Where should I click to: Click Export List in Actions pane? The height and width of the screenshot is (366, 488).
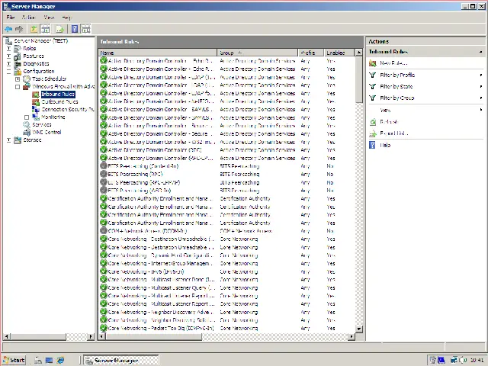[393, 133]
